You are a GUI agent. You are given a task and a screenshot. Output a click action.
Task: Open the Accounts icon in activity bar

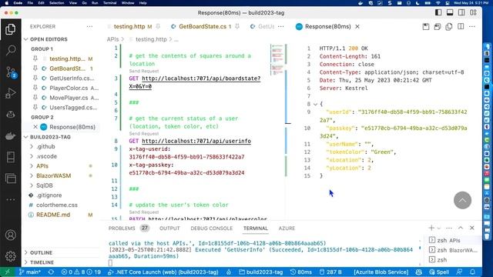pos(10,235)
